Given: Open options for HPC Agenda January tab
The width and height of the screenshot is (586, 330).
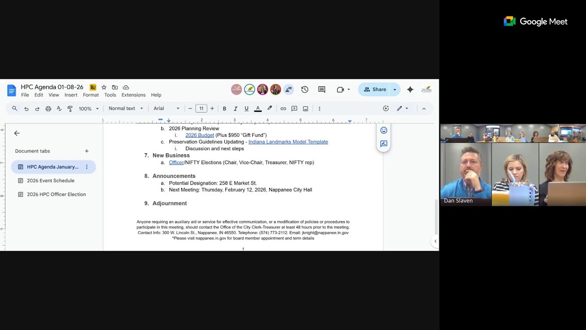Looking at the screenshot, I should (87, 167).
